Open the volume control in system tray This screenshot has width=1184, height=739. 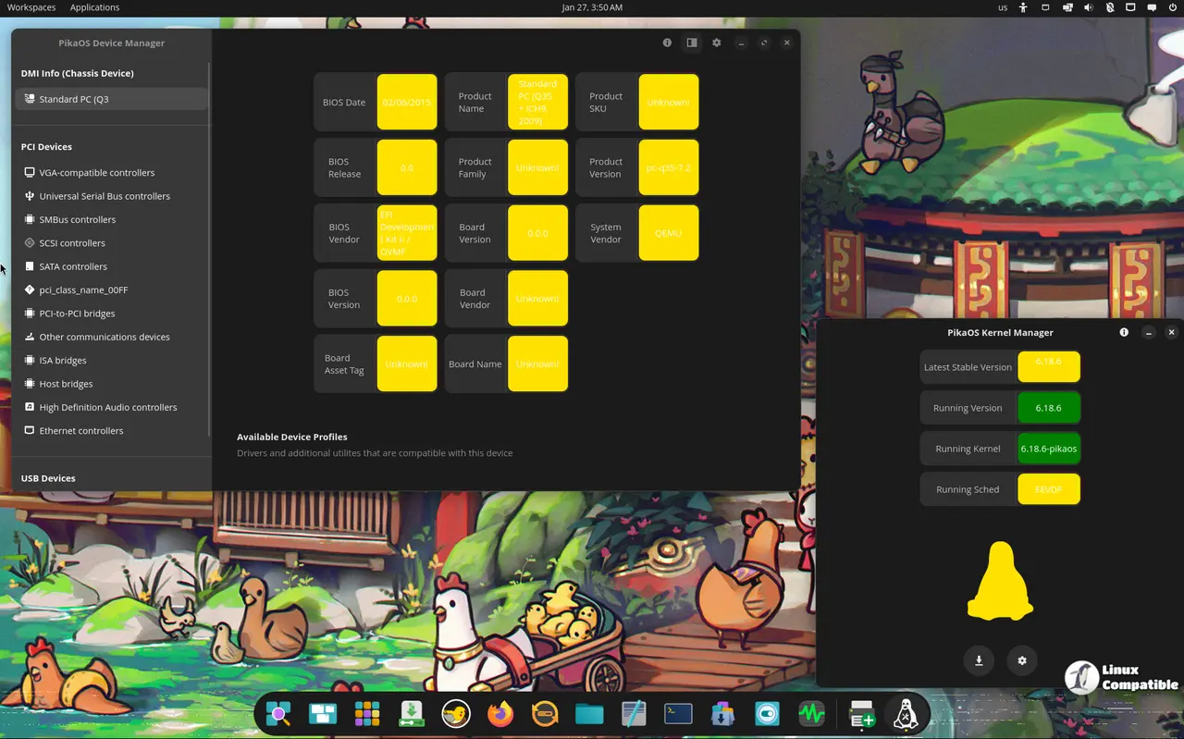coord(1088,7)
